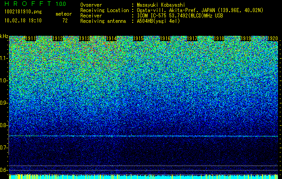282x179 pixels.
Task: Click the 1913 time marker
Action: (x=85, y=38)
